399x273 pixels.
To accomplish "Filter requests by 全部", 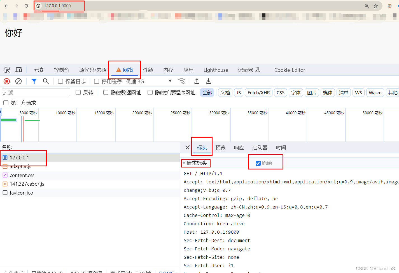I will (x=207, y=93).
